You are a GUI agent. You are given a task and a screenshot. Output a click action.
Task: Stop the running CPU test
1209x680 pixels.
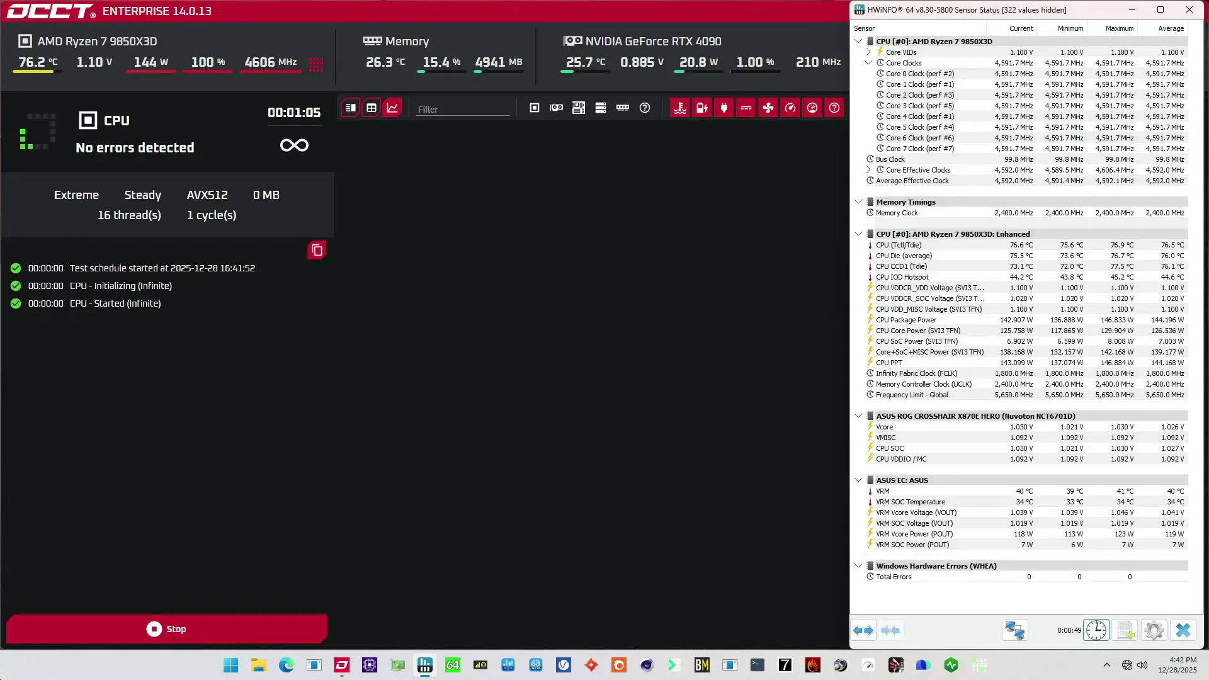pos(167,629)
